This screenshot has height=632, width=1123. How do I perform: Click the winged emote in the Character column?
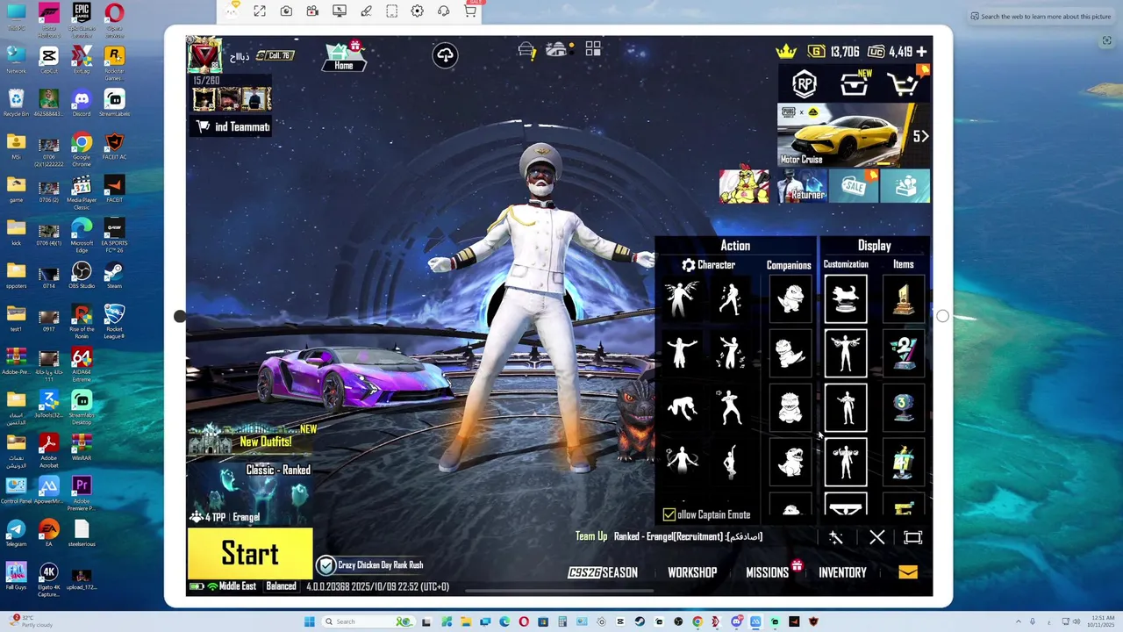[682, 298]
